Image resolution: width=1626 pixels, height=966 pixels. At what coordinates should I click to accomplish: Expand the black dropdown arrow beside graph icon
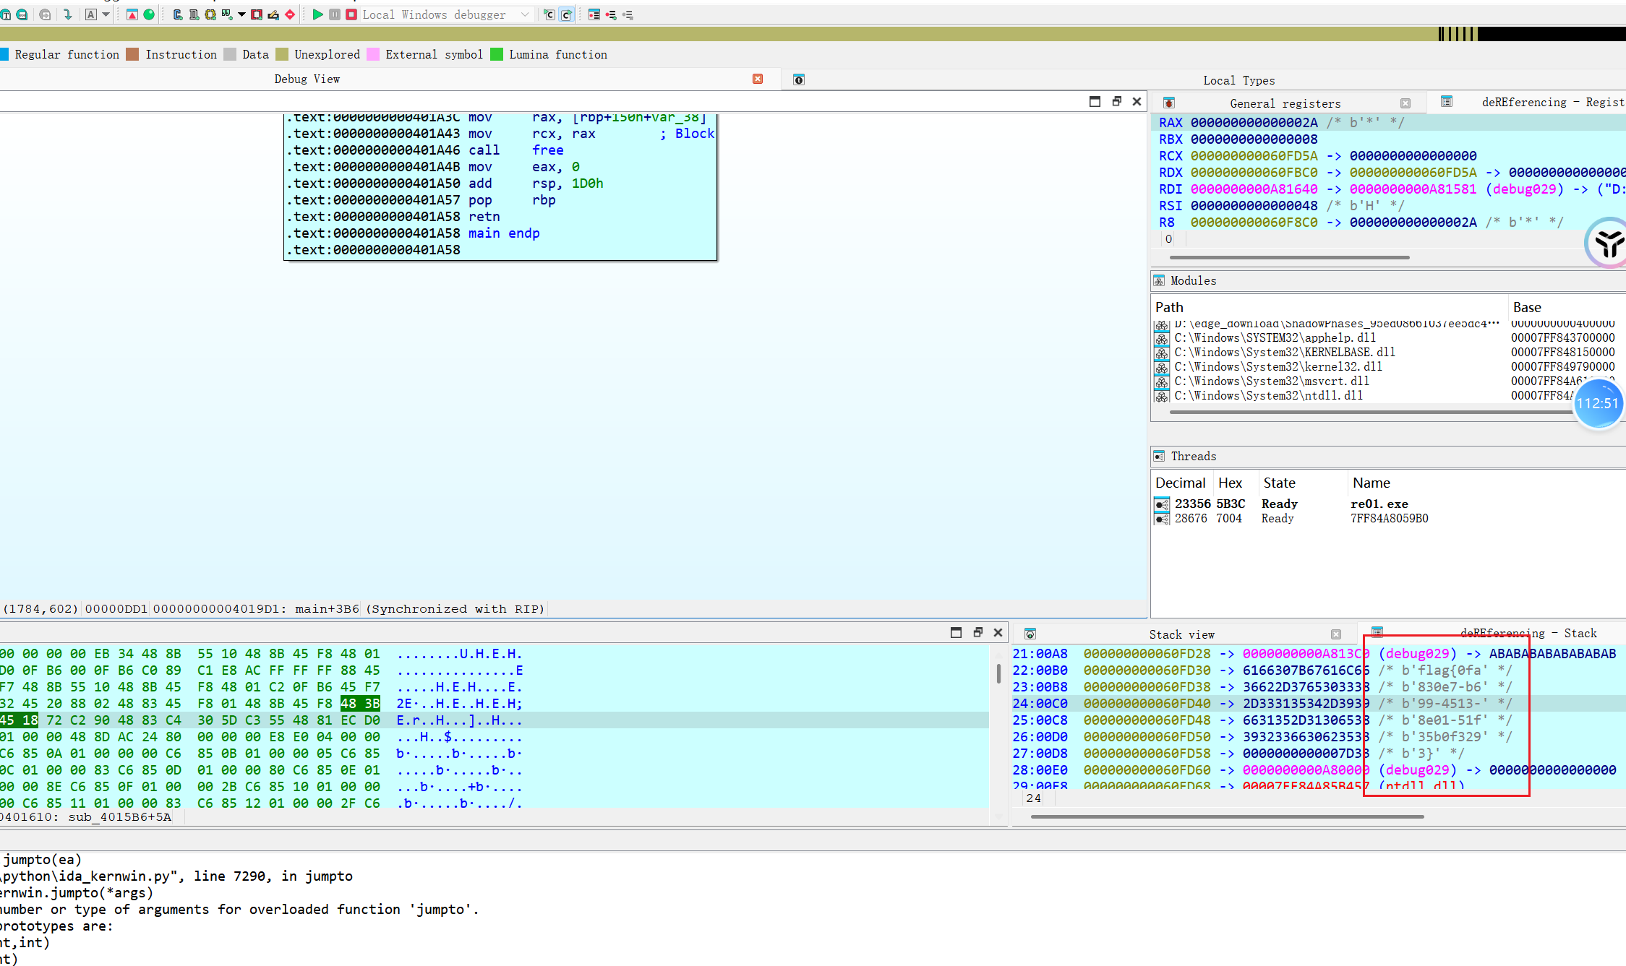[241, 14]
